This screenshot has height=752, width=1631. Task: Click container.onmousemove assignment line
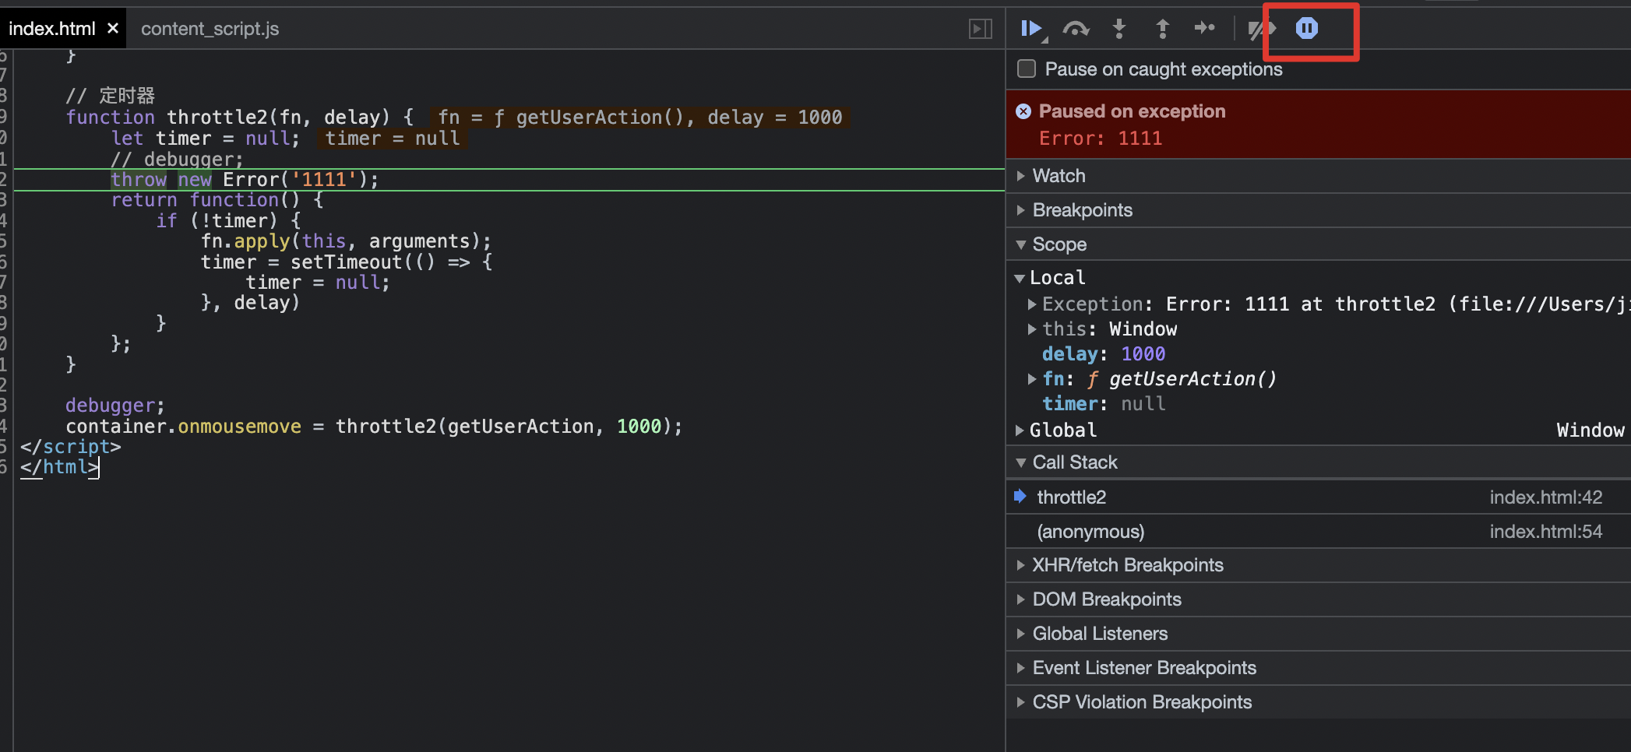[374, 427]
